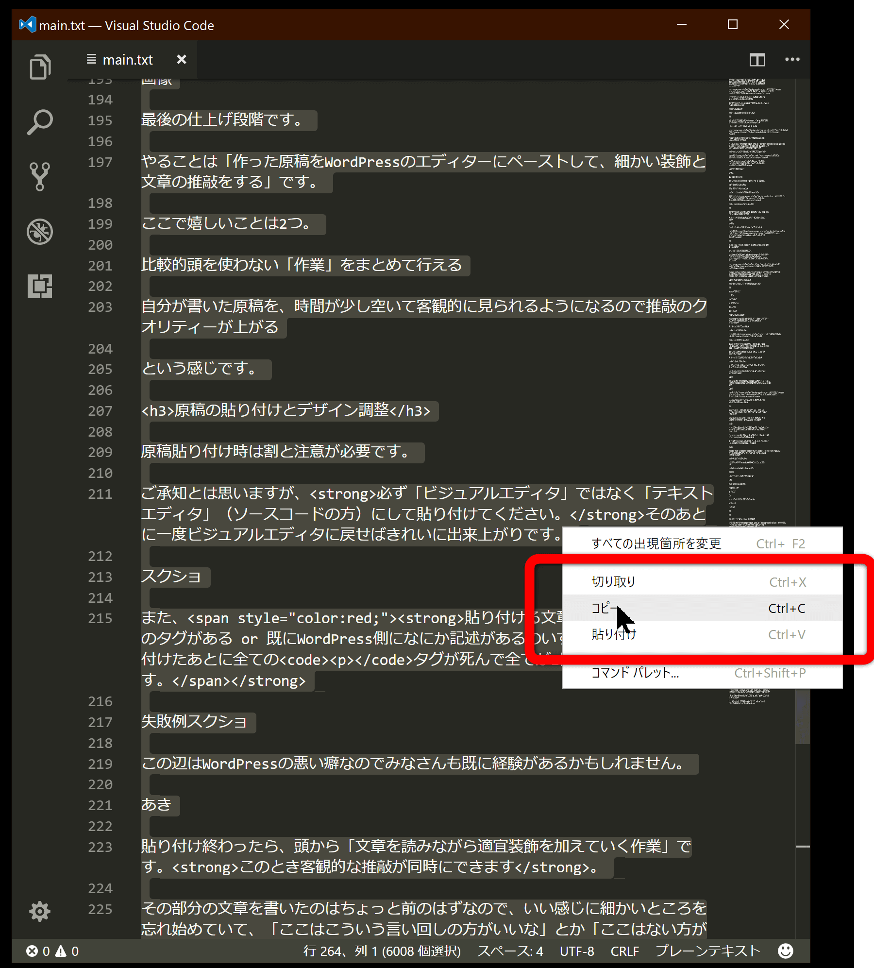Viewport: 874px width, 968px height.
Task: Click the line この辺はWordPressの悪い癖なので
Action: [x=413, y=764]
